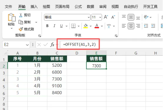The height and width of the screenshot is (110, 163).
Task: Toggle underline formatting
Action: (x=61, y=26)
